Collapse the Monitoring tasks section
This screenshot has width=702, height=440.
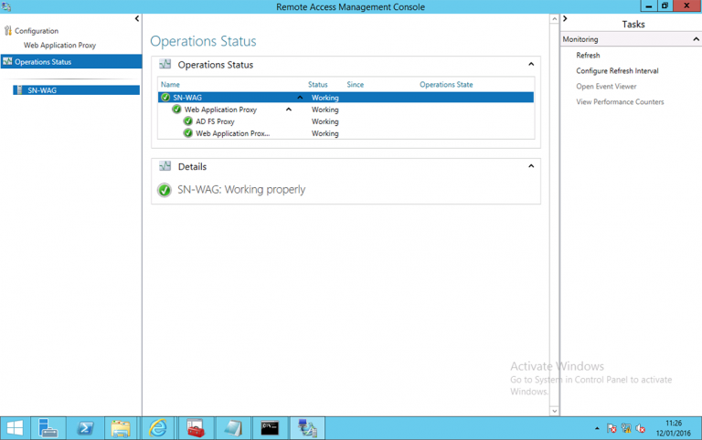(x=696, y=39)
